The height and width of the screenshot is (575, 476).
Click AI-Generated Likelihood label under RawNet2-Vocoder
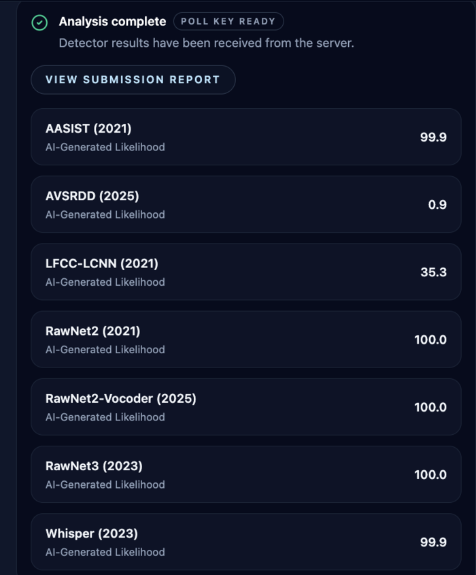[x=103, y=417]
